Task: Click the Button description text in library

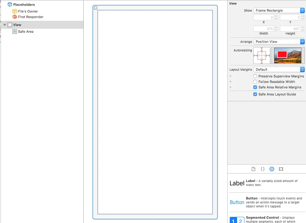Action: pos(274,202)
